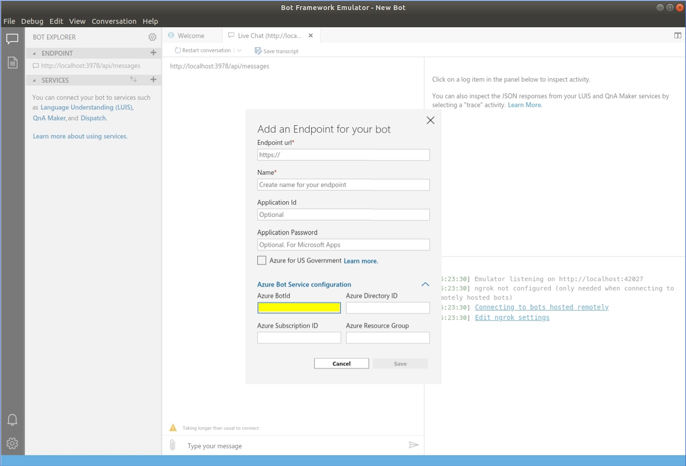The height and width of the screenshot is (466, 686).
Task: Click the Cancel button
Action: pos(341,363)
